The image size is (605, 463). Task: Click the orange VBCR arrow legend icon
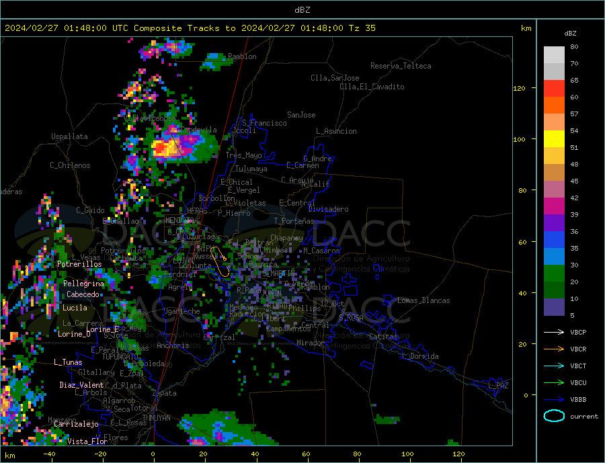pyautogui.click(x=554, y=349)
